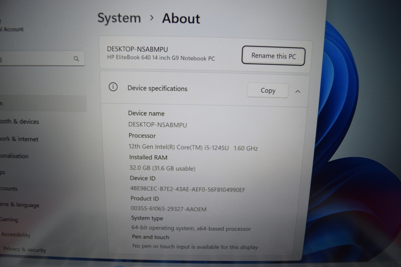Screen dimensions: 401x267
Task: Go back to System breadcrumb
Action: click(119, 18)
